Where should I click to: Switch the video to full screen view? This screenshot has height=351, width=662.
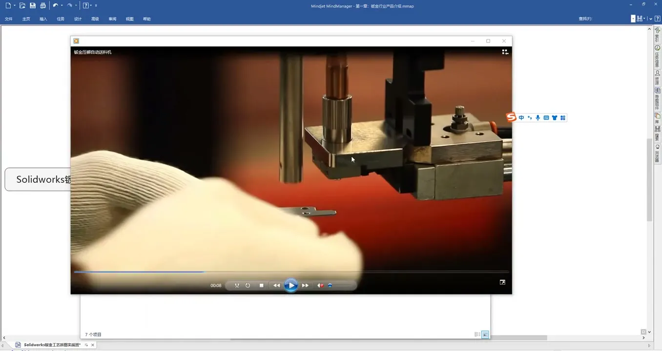[x=502, y=282]
